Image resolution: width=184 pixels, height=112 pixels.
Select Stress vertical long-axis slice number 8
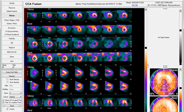64,73
